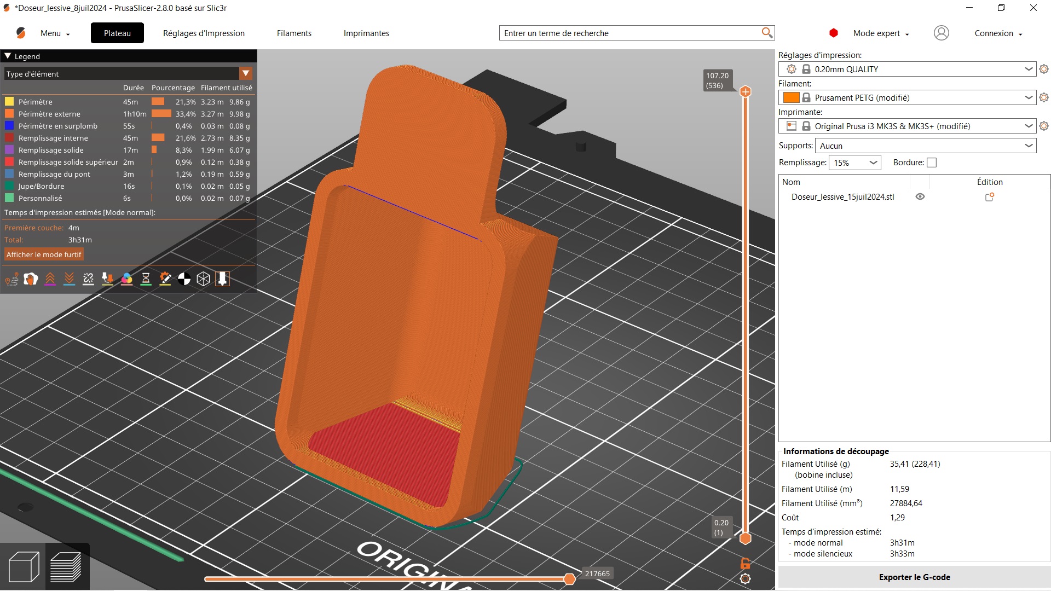1051x591 pixels.
Task: Click Exporter le G-code button
Action: tap(914, 577)
